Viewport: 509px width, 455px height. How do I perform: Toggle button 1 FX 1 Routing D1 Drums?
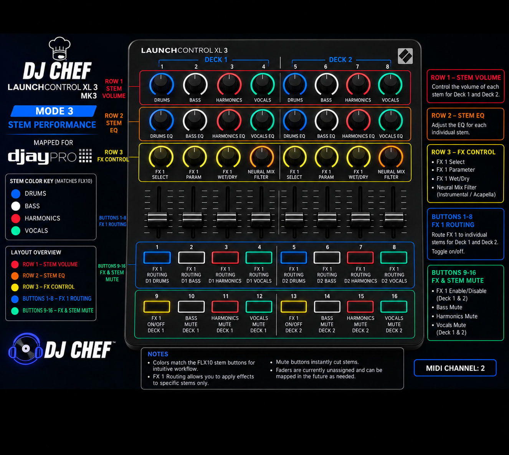(x=157, y=258)
